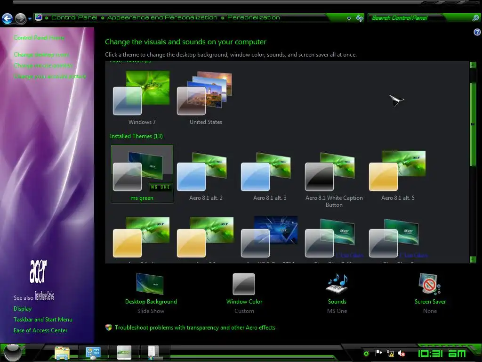The image size is (482, 362).
Task: Apply the Aero 8.1 alt. 5 theme
Action: 398,176
